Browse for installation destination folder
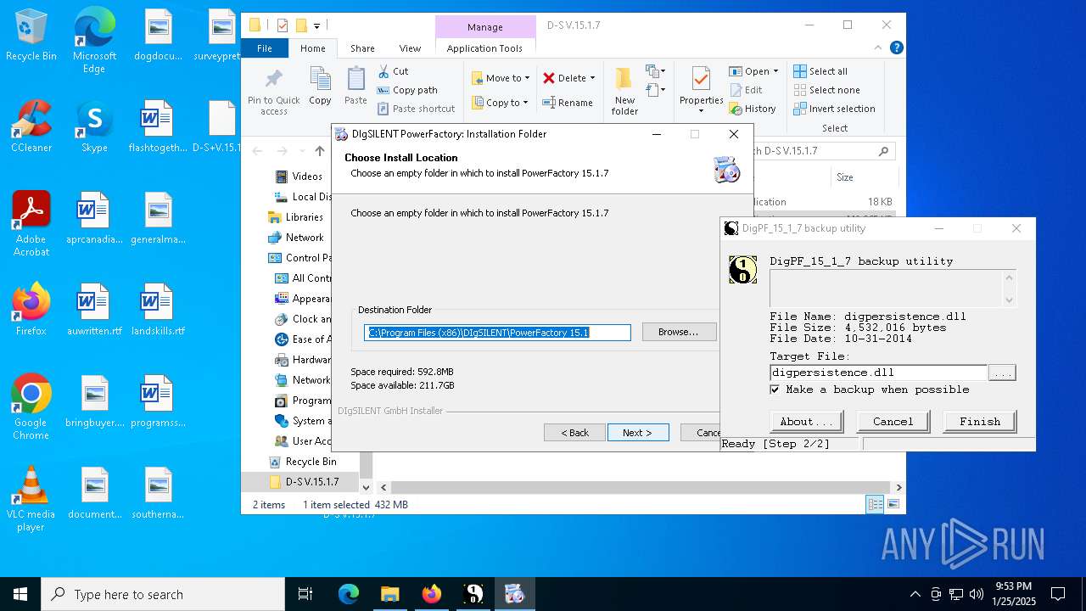The image size is (1086, 611). pyautogui.click(x=679, y=332)
